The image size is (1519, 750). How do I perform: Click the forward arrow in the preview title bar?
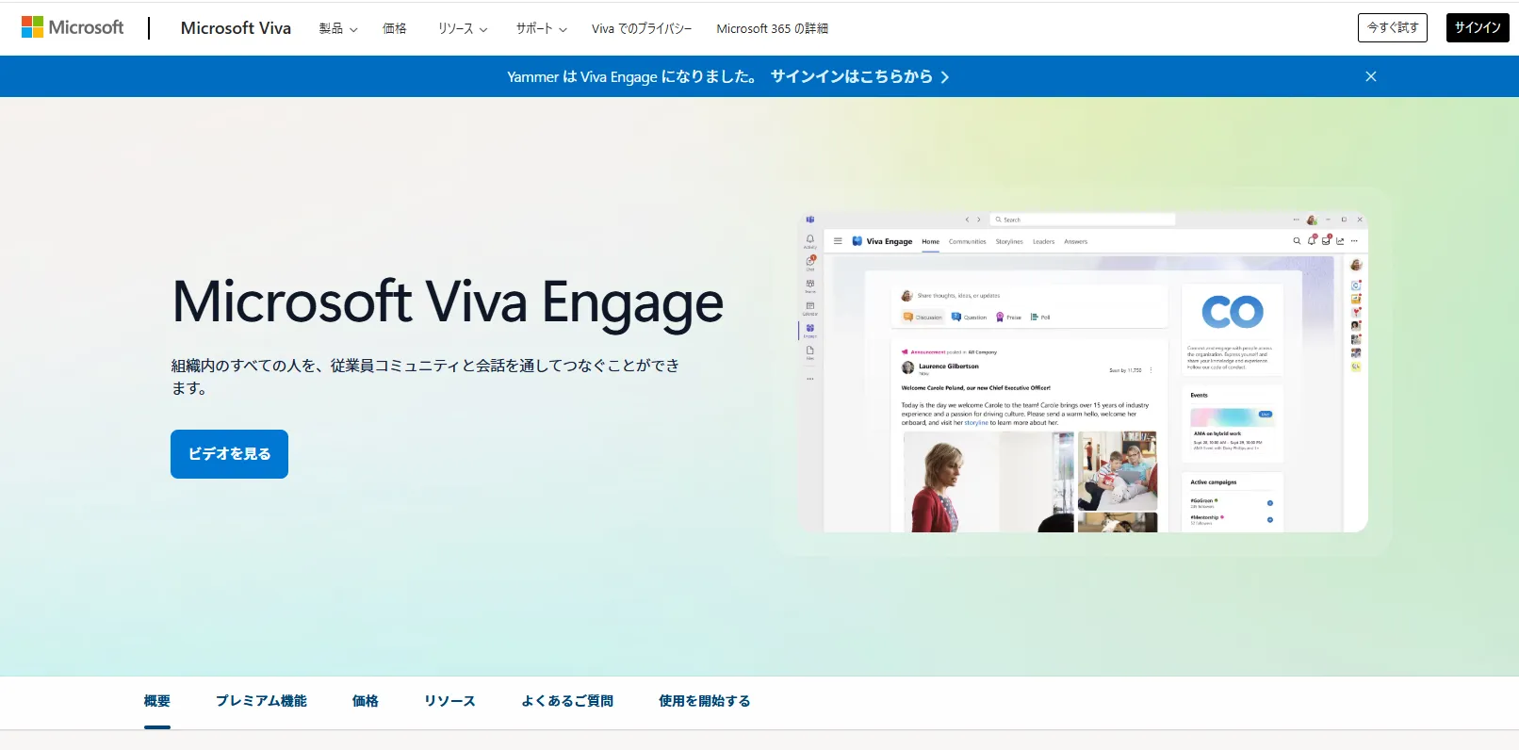click(x=978, y=220)
